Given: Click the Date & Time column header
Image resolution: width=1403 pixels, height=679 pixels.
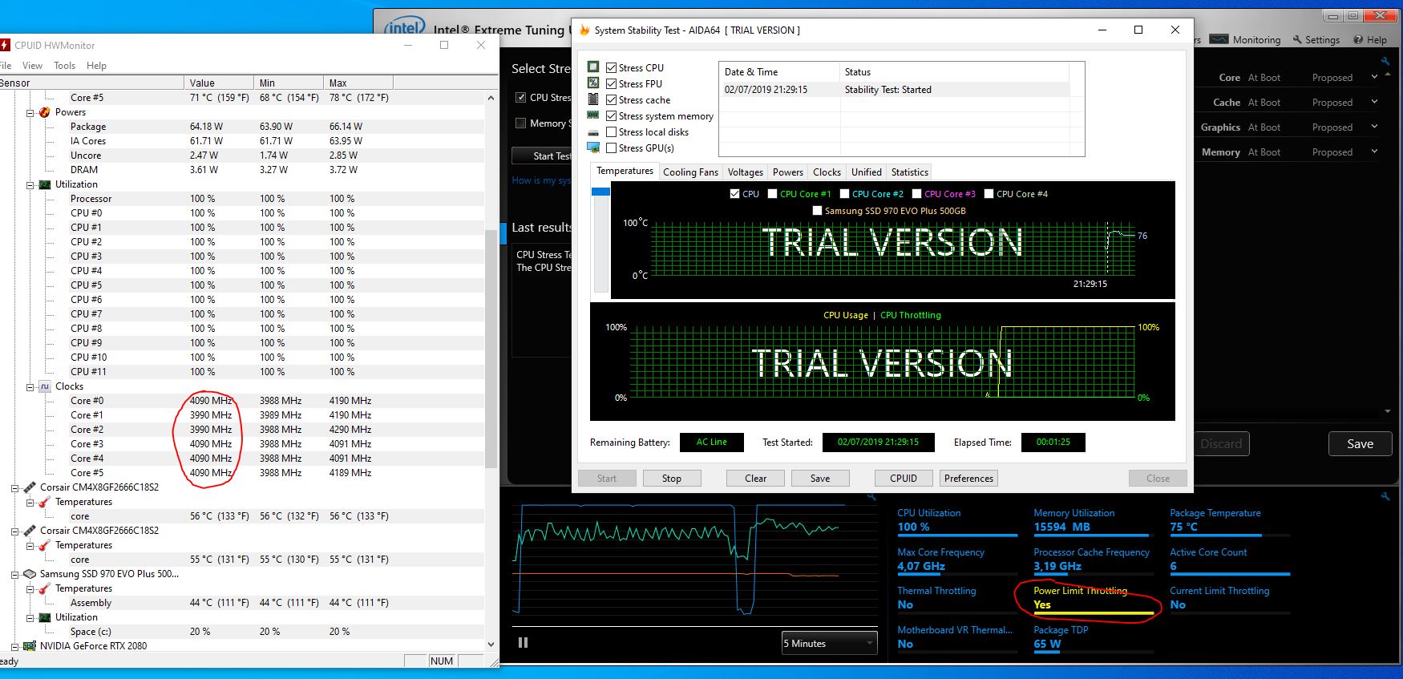Looking at the screenshot, I should [x=779, y=72].
